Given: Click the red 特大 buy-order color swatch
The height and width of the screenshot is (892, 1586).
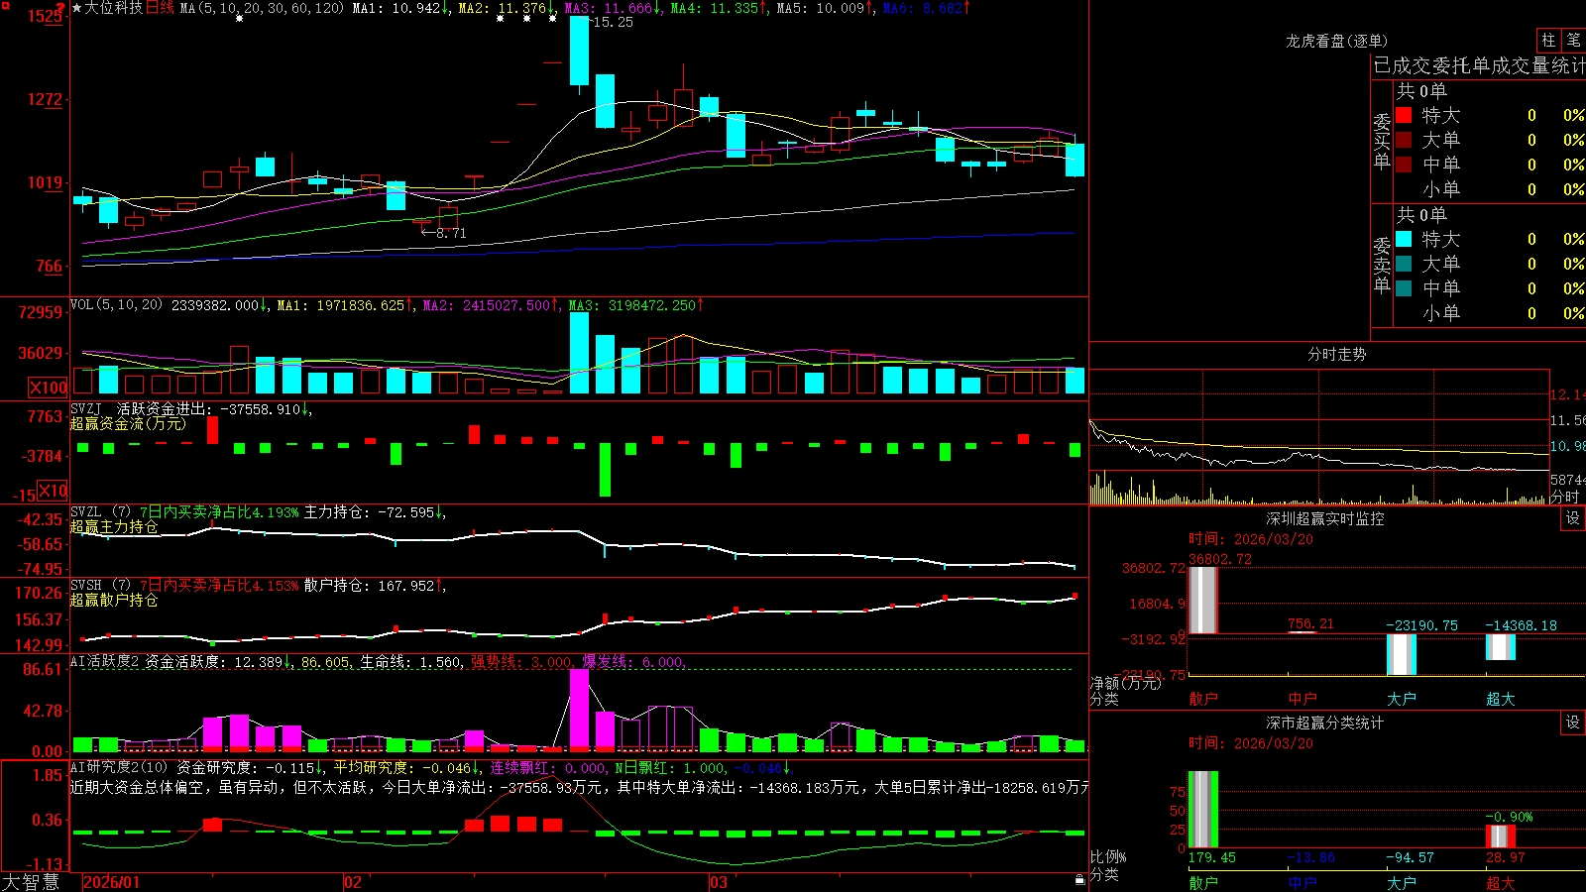Looking at the screenshot, I should click(1404, 115).
